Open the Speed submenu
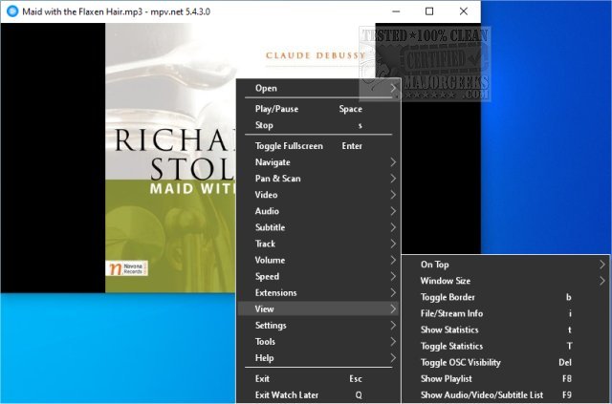612x404 pixels. (318, 276)
